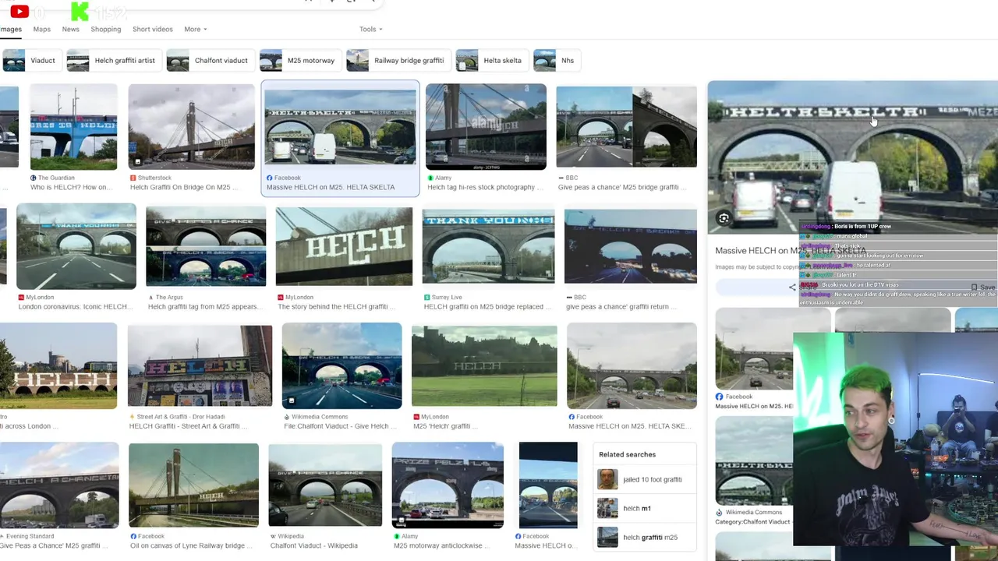Click 'Surrey Live' source label

point(447,297)
